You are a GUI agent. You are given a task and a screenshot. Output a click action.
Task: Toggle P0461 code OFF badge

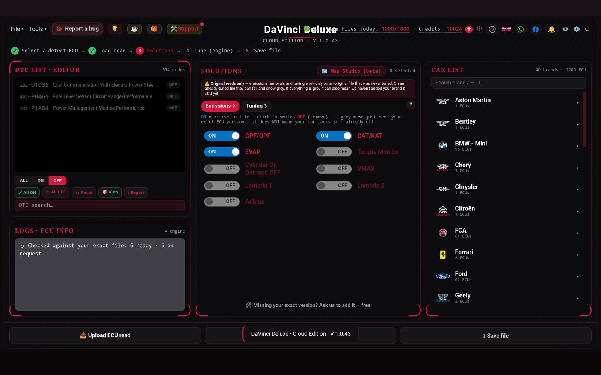(x=173, y=96)
